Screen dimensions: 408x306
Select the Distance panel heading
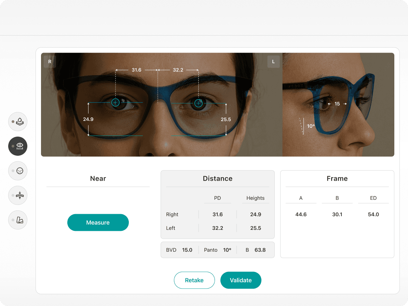tap(218, 179)
